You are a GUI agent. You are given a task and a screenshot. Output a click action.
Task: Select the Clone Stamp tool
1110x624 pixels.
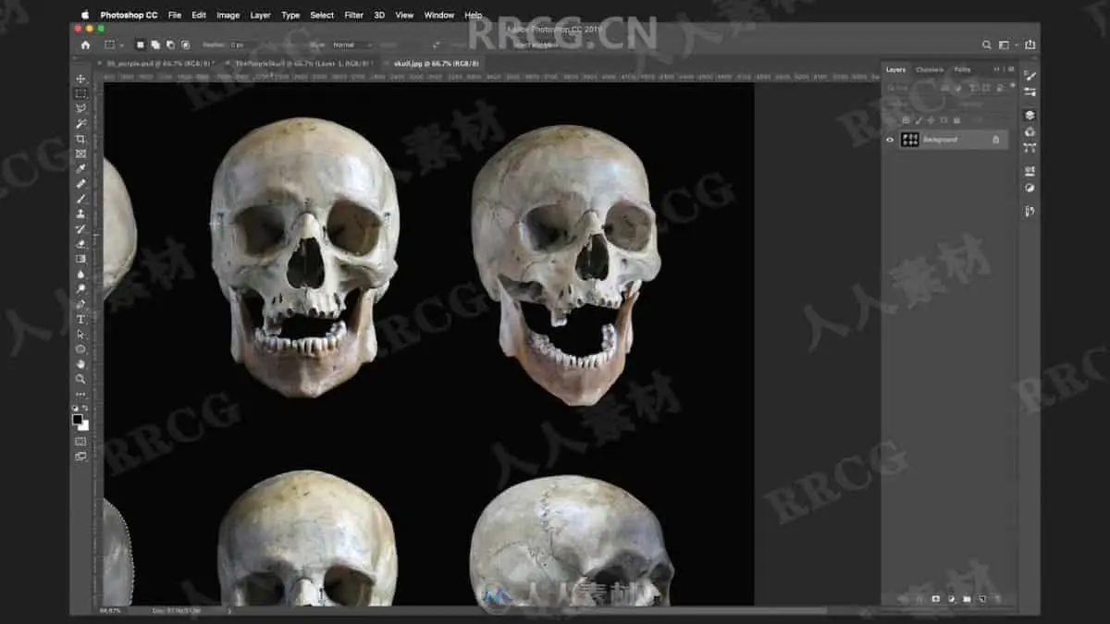[81, 214]
